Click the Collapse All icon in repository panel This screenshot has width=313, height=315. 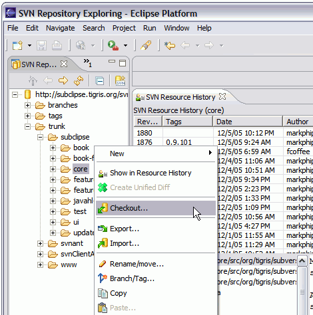[x=99, y=80]
